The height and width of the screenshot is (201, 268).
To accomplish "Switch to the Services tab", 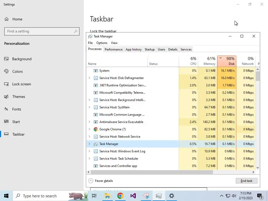I will click(186, 49).
